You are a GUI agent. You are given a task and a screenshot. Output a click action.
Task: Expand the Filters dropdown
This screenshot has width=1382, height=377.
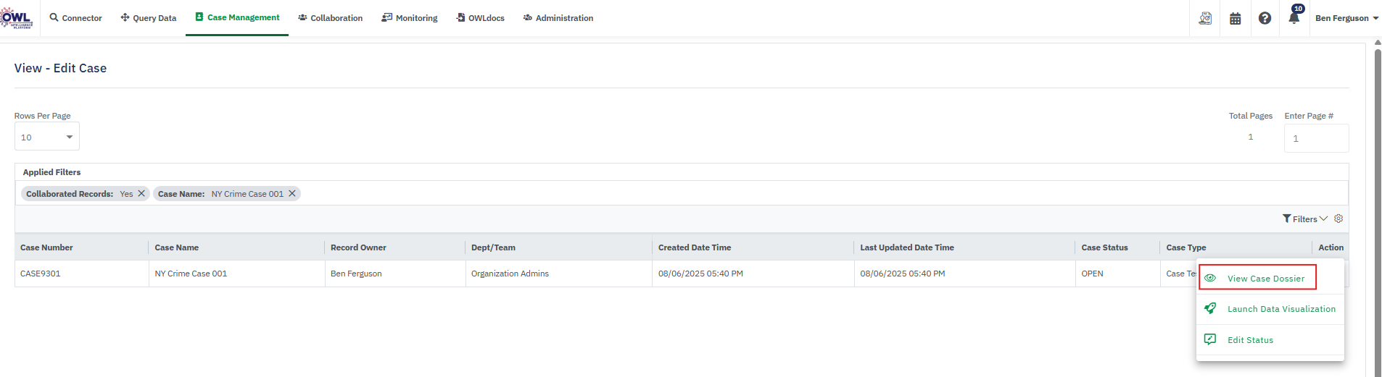(1304, 219)
